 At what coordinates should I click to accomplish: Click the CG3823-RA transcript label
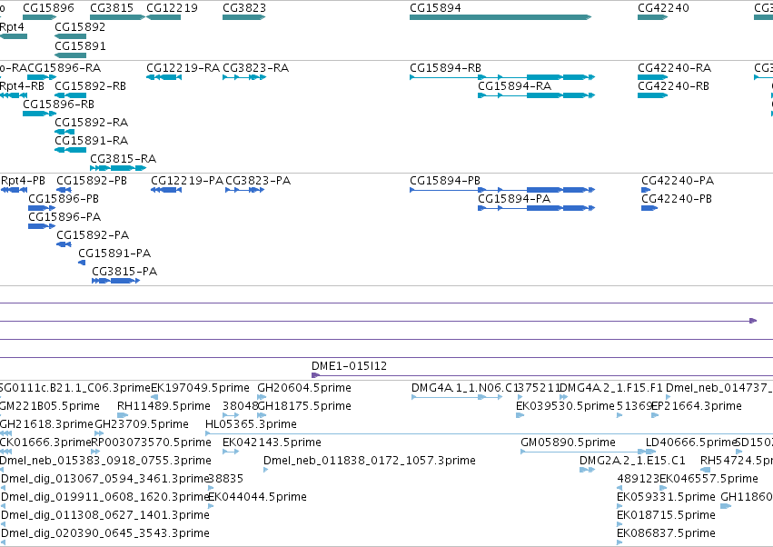point(255,67)
